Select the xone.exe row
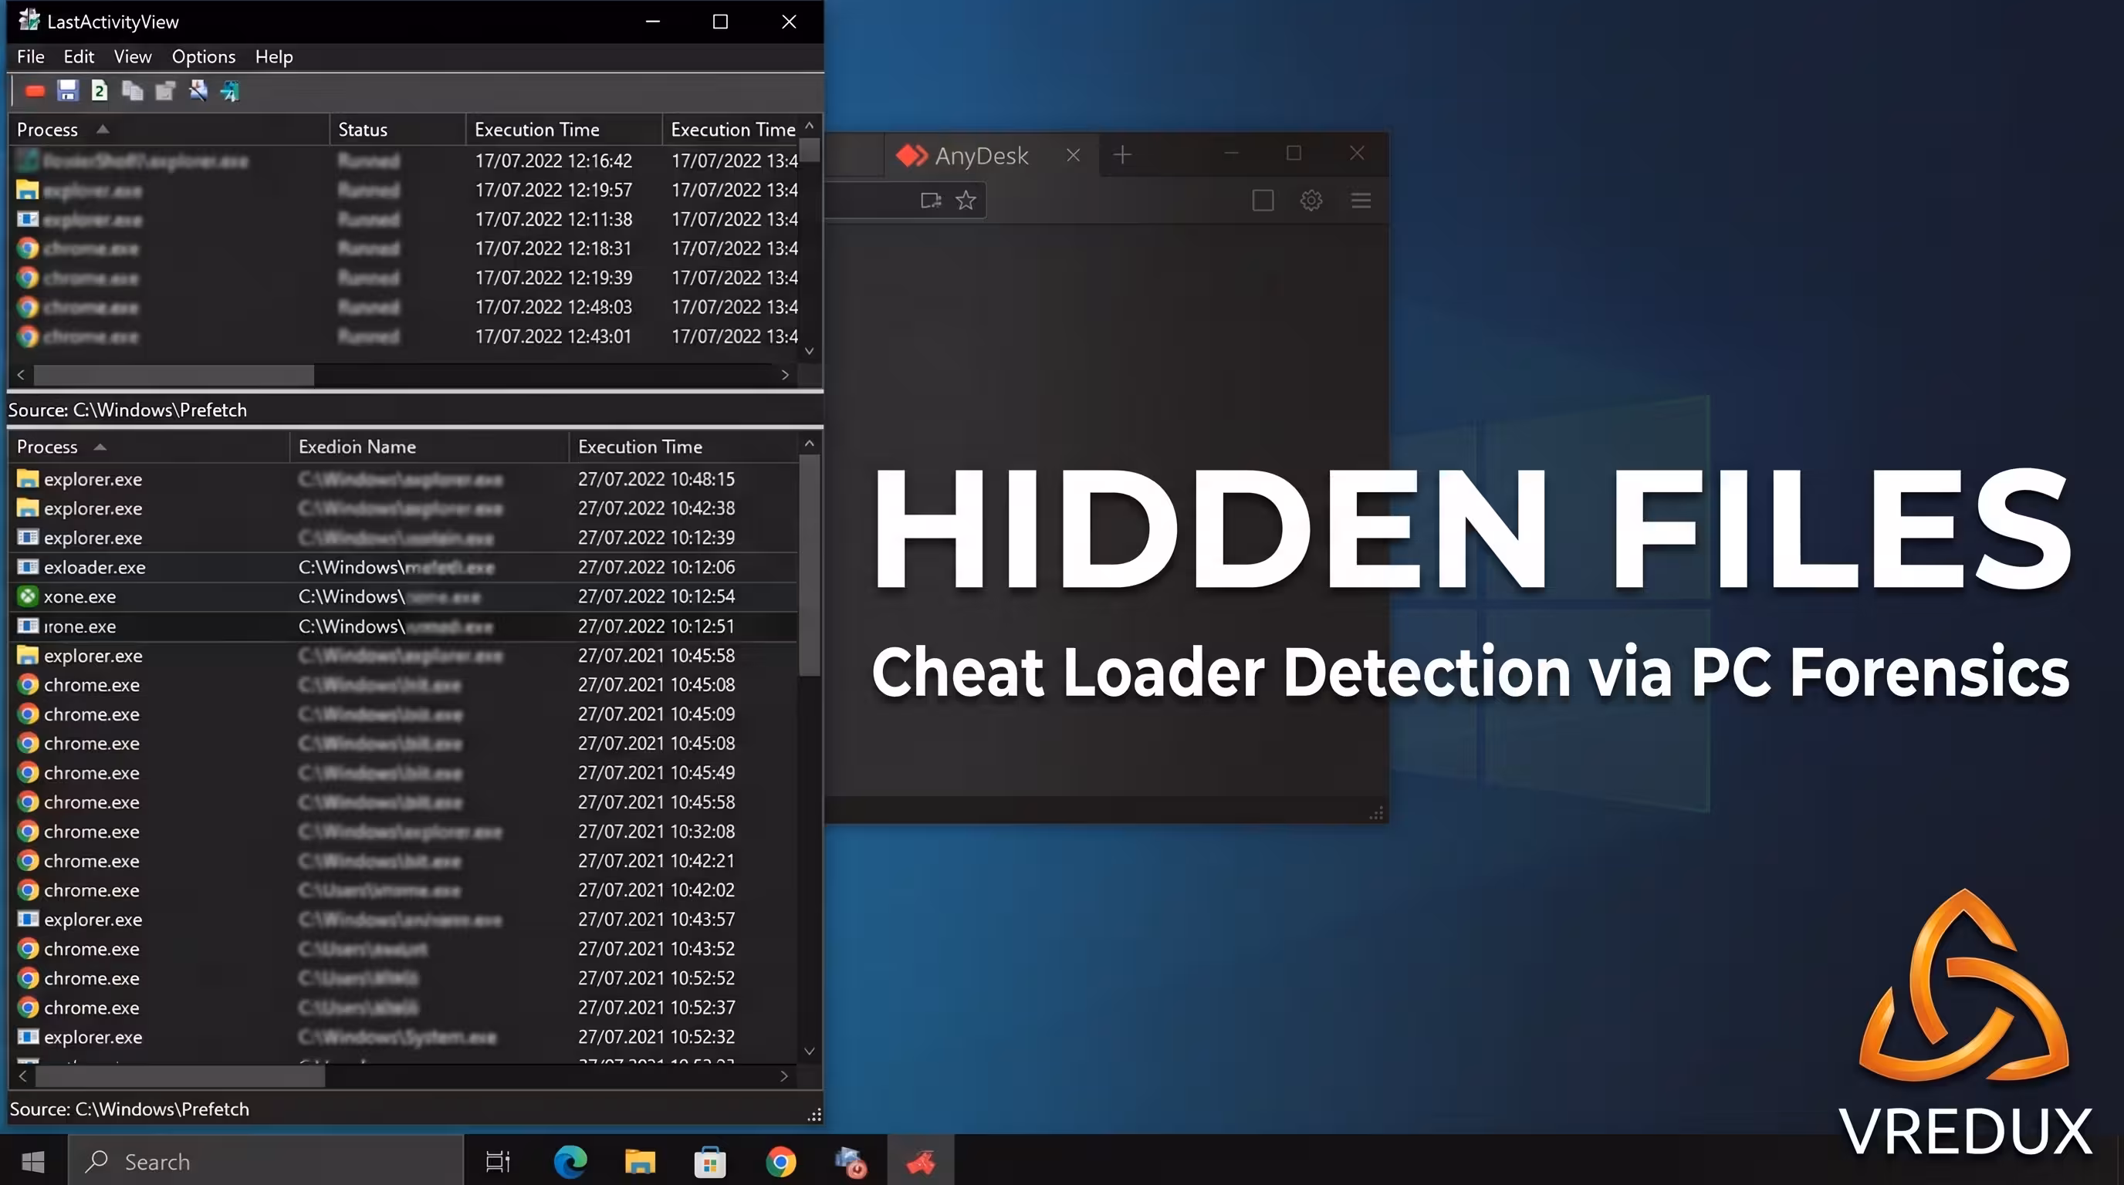 coord(403,596)
